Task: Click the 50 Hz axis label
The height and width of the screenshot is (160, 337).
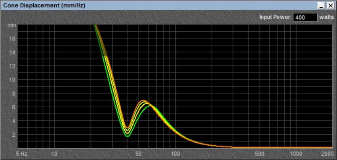Action: tap(139, 154)
